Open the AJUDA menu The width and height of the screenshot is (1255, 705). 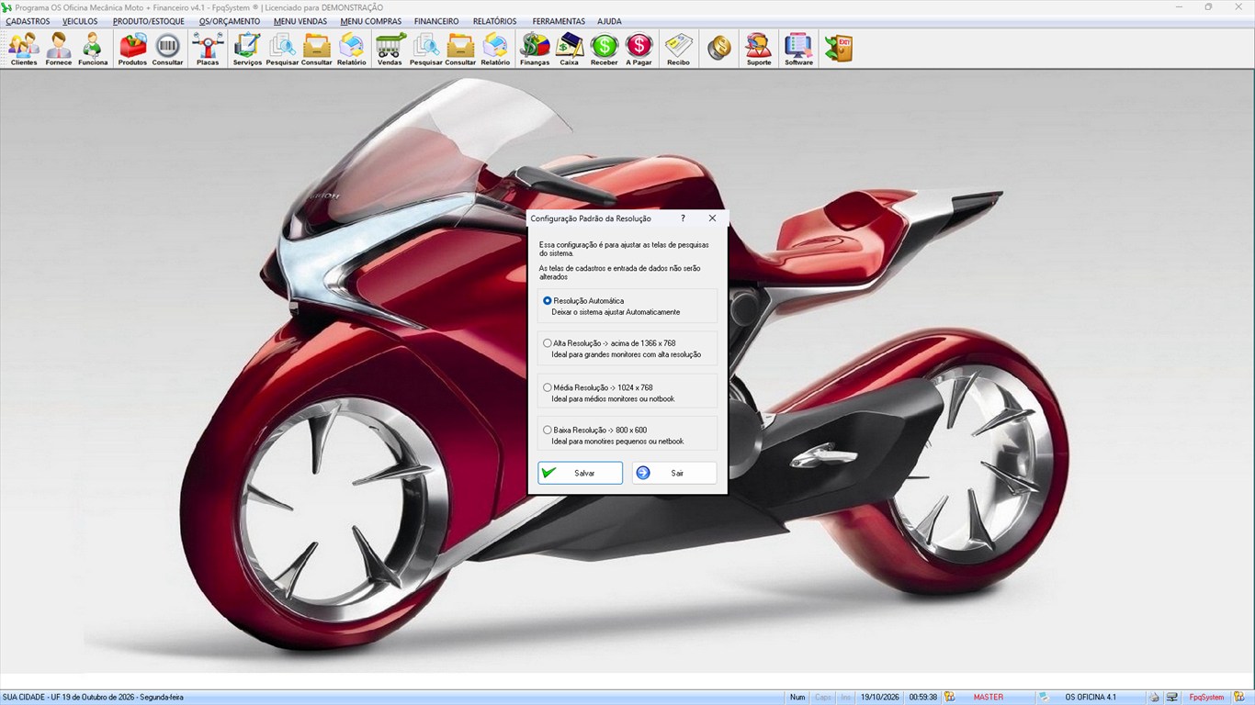pyautogui.click(x=609, y=21)
